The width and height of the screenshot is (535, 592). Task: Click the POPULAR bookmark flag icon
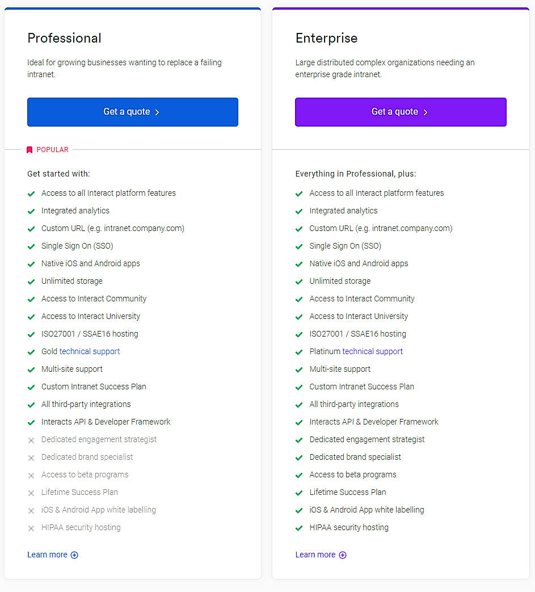coord(30,149)
